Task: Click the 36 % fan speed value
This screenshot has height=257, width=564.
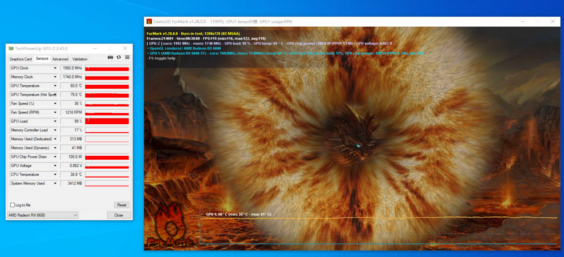Action: 72,103
